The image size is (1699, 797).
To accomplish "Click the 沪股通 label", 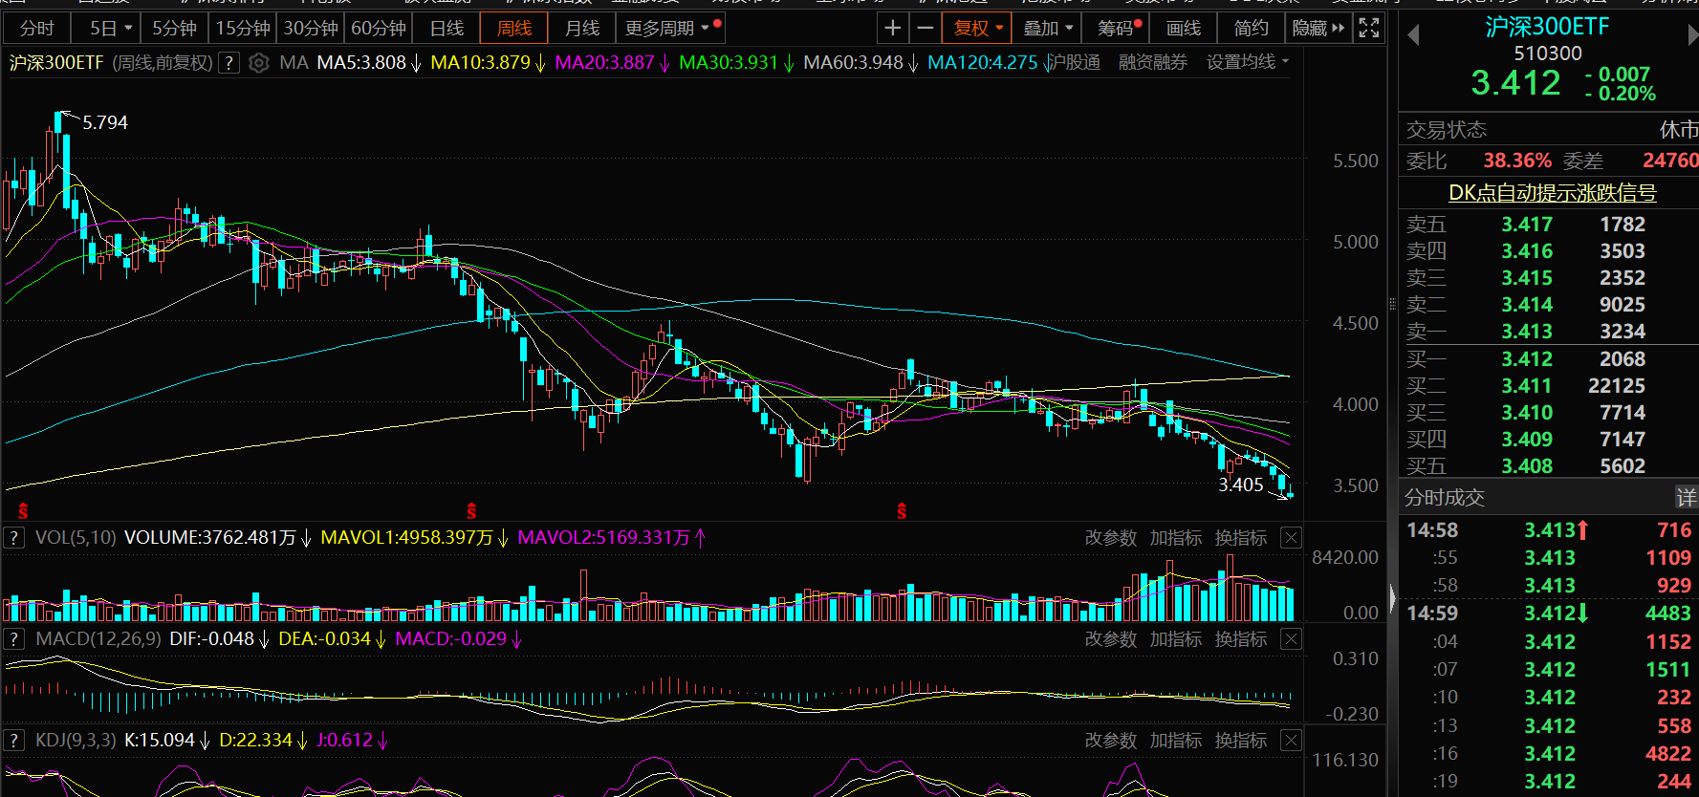I will tap(1075, 62).
